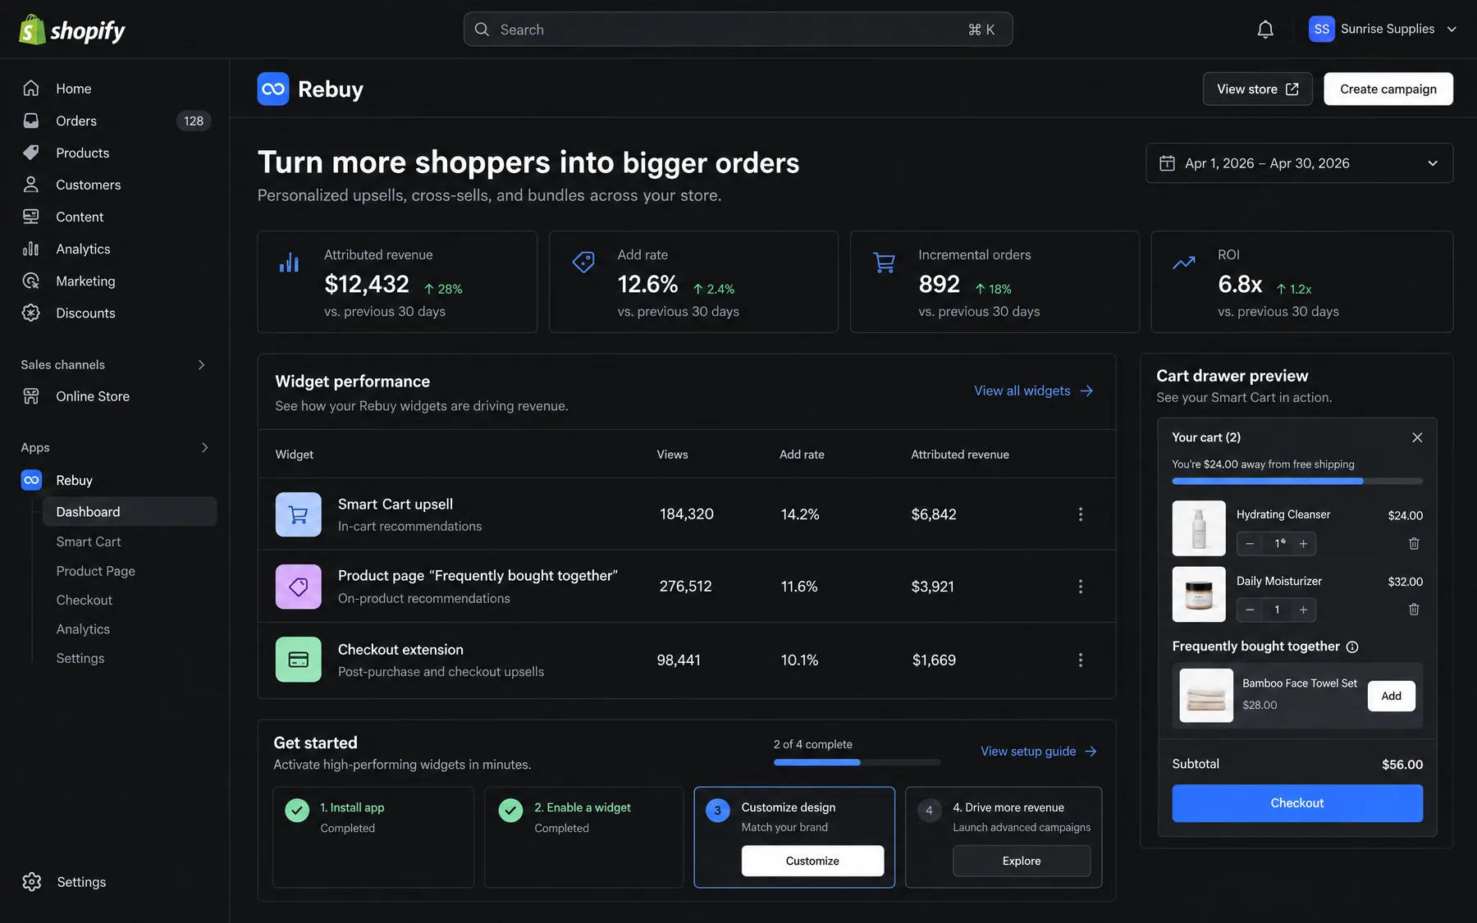Click the purple Frequently bought together tag icon
Viewport: 1477px width, 923px height.
click(x=299, y=587)
